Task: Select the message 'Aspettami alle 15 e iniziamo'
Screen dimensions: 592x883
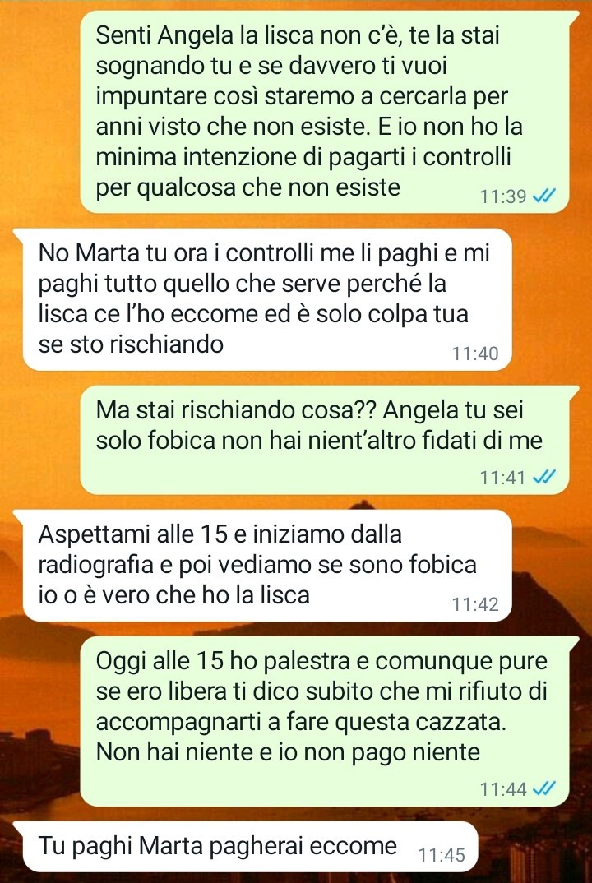Action: click(267, 565)
